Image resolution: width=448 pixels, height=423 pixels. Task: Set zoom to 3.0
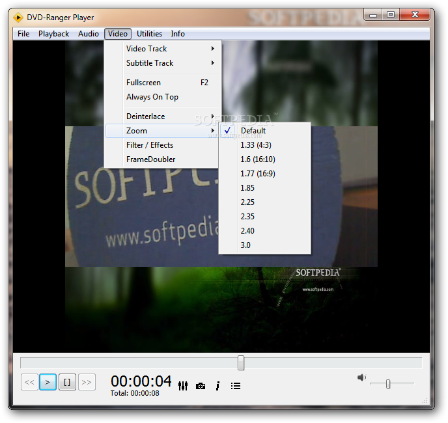[264, 245]
